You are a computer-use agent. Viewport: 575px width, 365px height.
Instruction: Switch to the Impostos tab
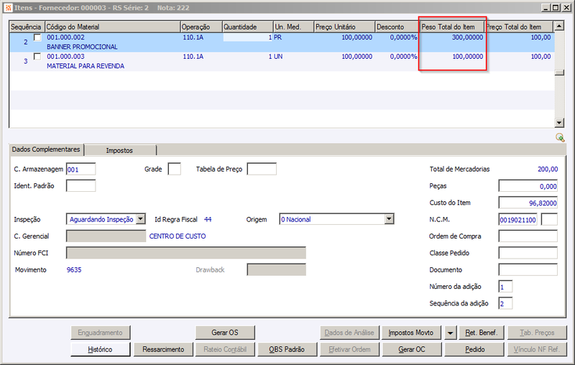119,150
